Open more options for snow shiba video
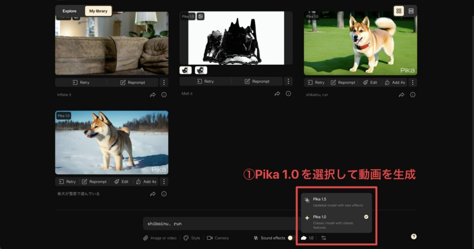 pyautogui.click(x=164, y=181)
